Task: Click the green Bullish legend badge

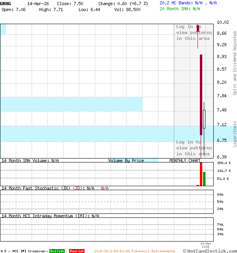Action: point(57,251)
